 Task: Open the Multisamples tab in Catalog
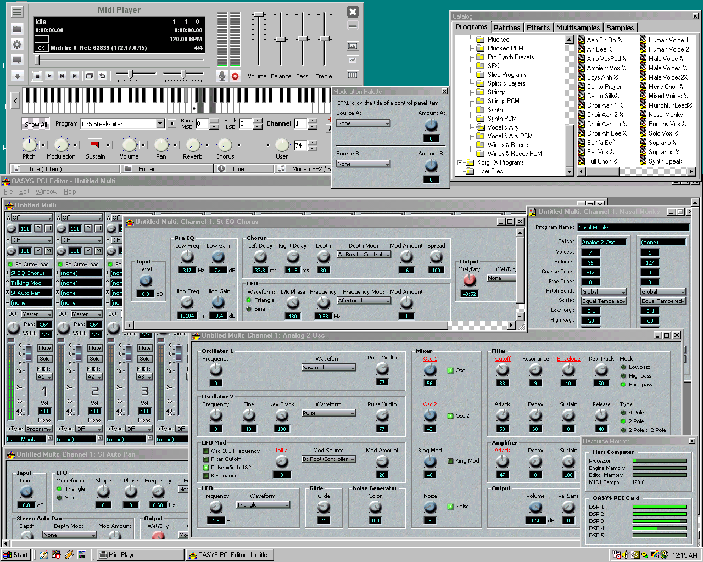tap(578, 27)
